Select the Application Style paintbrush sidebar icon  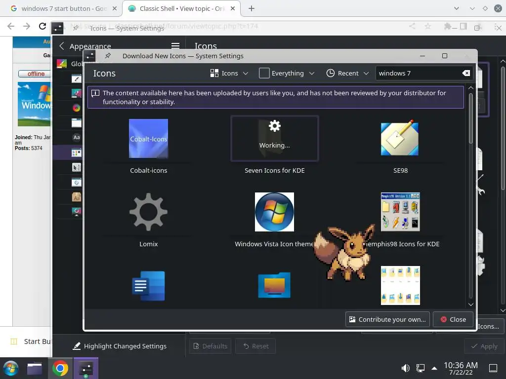(77, 78)
